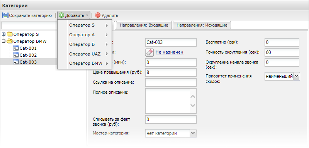Click the green plus Add icon
The width and height of the screenshot is (309, 148).
(61, 15)
